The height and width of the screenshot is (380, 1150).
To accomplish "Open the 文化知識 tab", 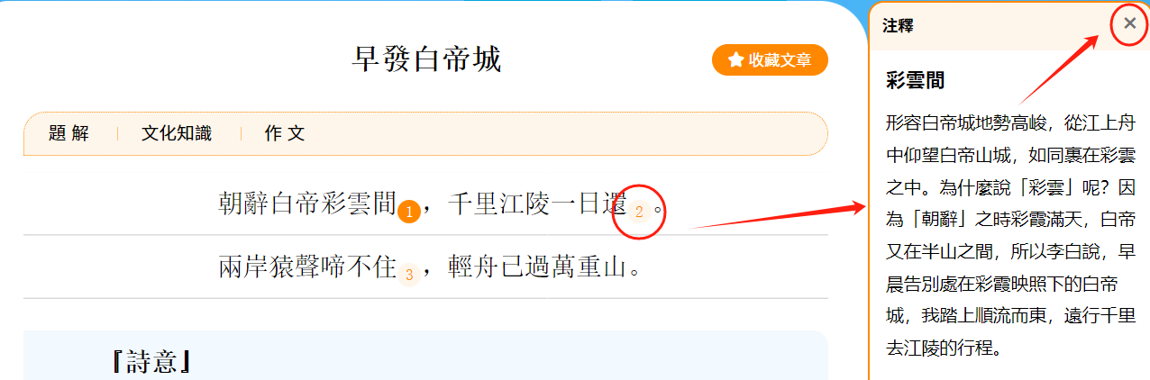I will pyautogui.click(x=177, y=134).
